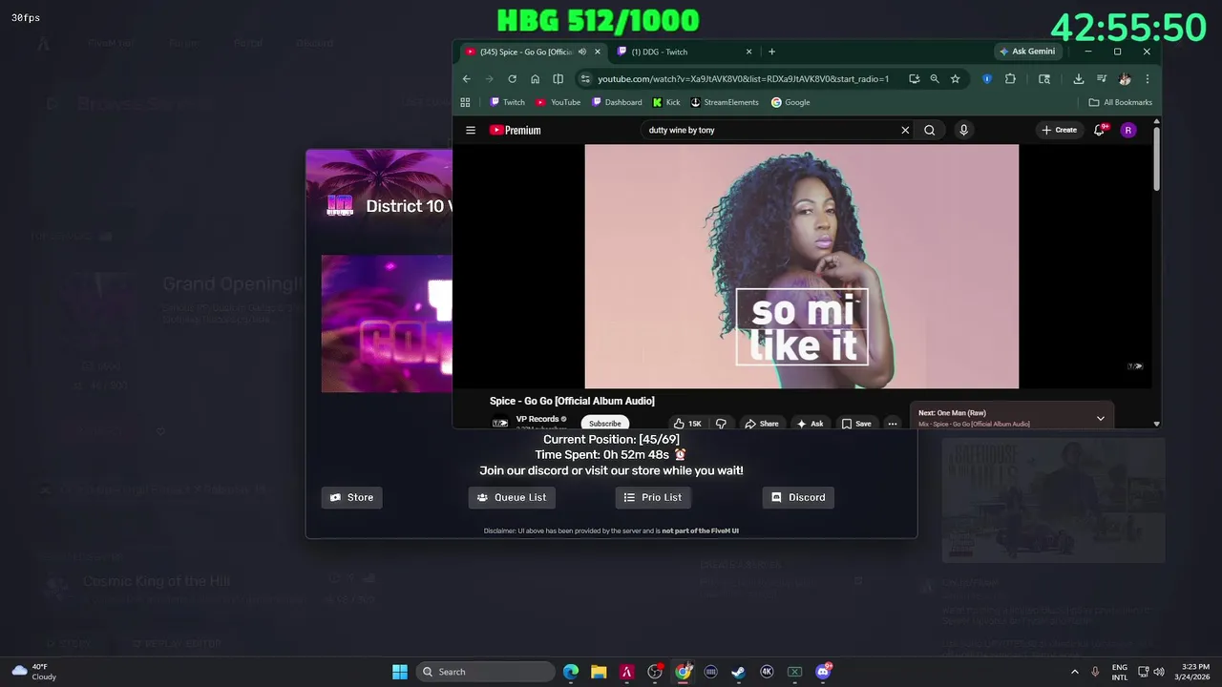Open Chrome apps grid in bookmarks bar

tap(465, 102)
